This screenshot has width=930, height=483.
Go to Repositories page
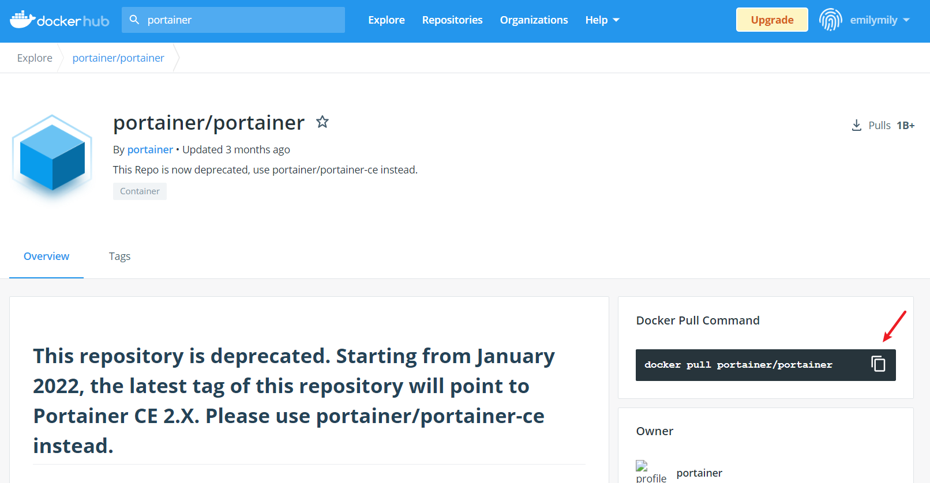pos(452,20)
